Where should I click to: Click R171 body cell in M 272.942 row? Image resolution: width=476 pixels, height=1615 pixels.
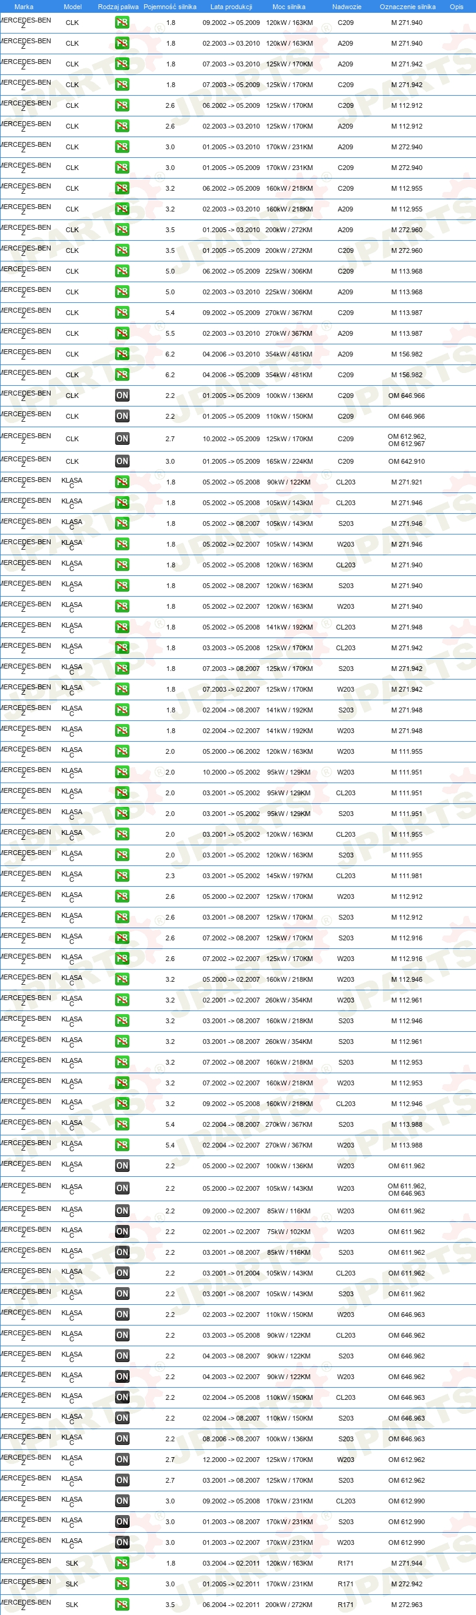[x=346, y=1585]
